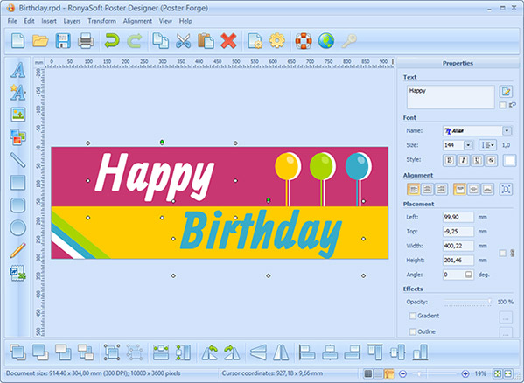
Task: Pick the Line drawing tool
Action: [x=17, y=160]
